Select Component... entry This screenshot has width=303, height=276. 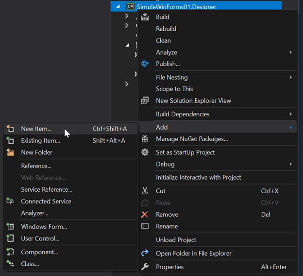[x=70, y=252]
